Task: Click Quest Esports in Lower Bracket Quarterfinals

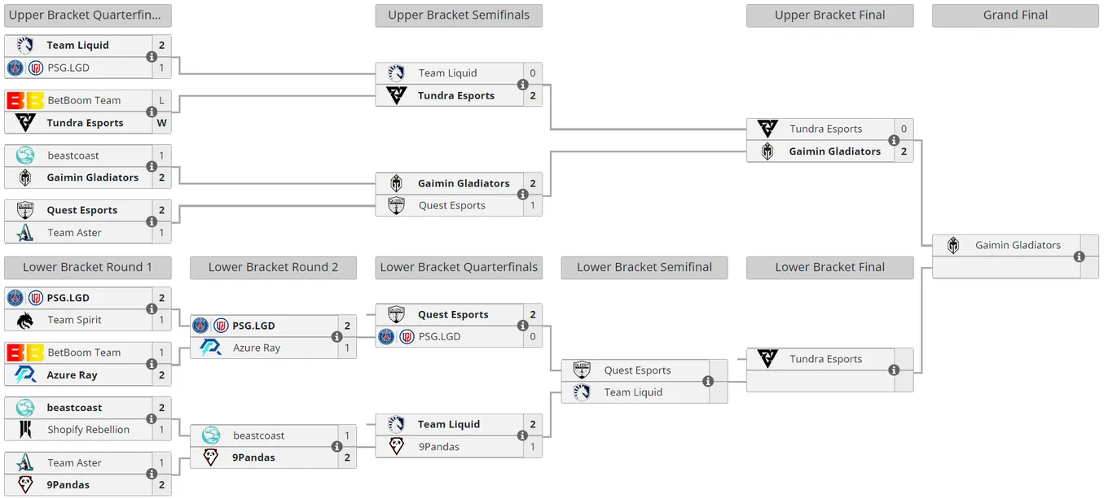Action: [x=453, y=314]
